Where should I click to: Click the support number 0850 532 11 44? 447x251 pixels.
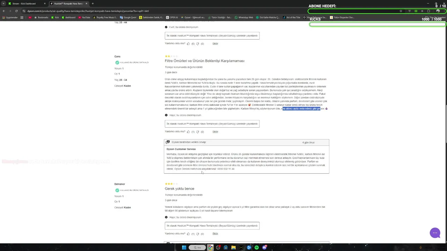point(226,169)
